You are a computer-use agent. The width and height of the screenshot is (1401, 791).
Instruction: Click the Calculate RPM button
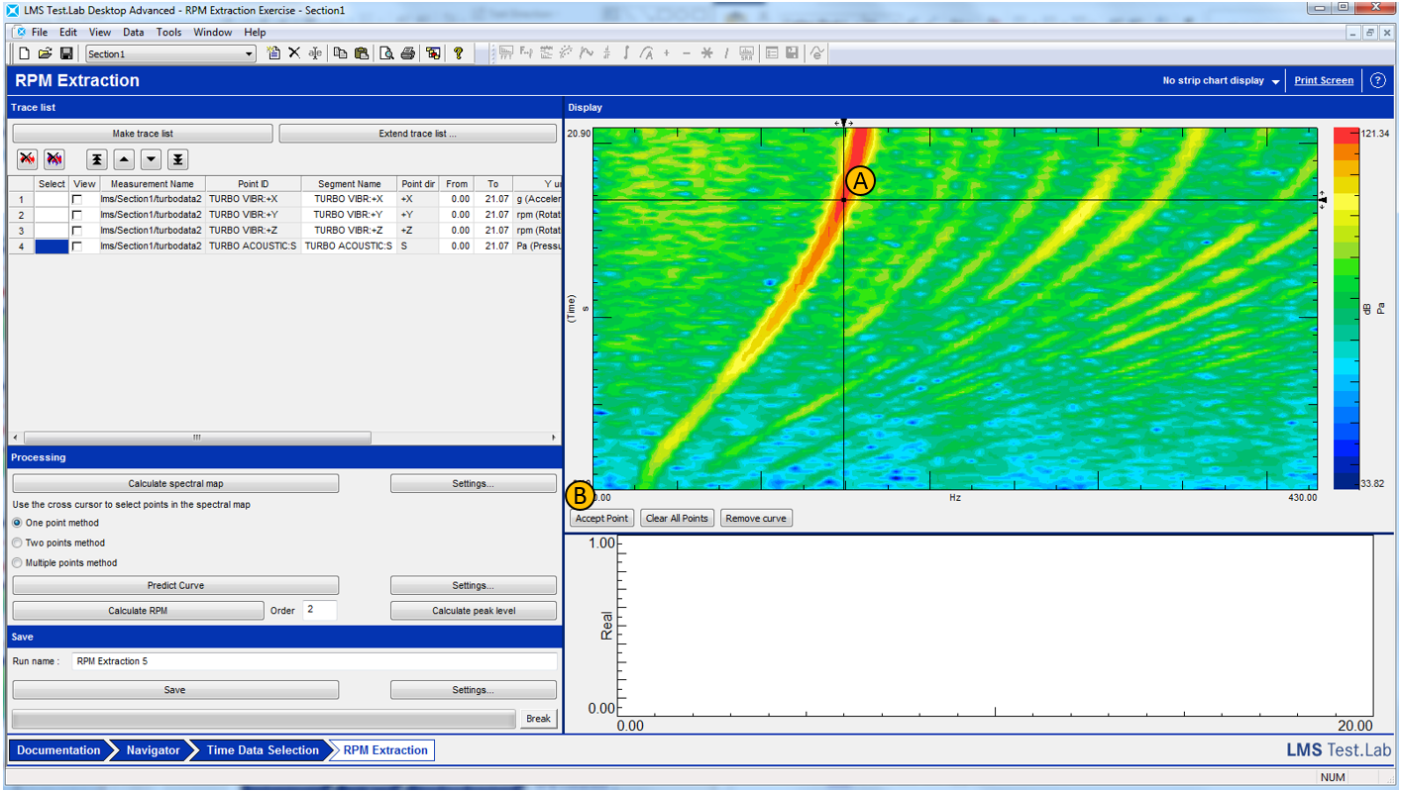(x=138, y=611)
